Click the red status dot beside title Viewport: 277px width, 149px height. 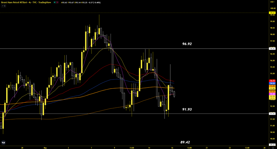pyautogui.click(x=57, y=2)
